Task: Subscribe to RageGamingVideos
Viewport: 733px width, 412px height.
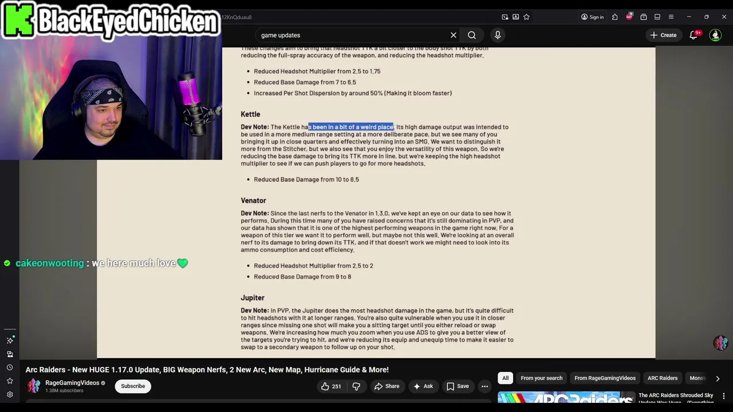Action: [133, 386]
